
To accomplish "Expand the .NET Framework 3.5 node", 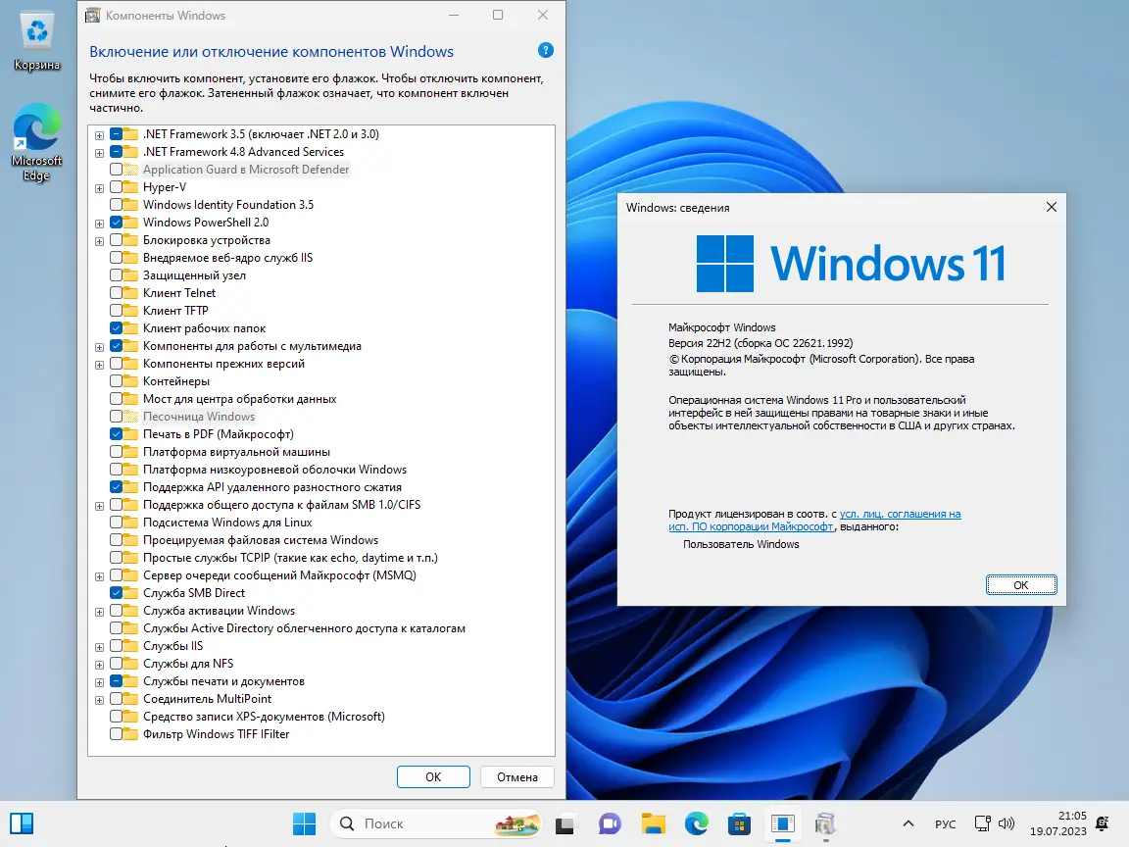I will (99, 134).
